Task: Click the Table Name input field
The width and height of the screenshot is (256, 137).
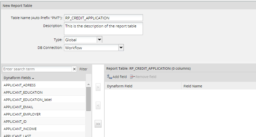Action: coord(104,18)
